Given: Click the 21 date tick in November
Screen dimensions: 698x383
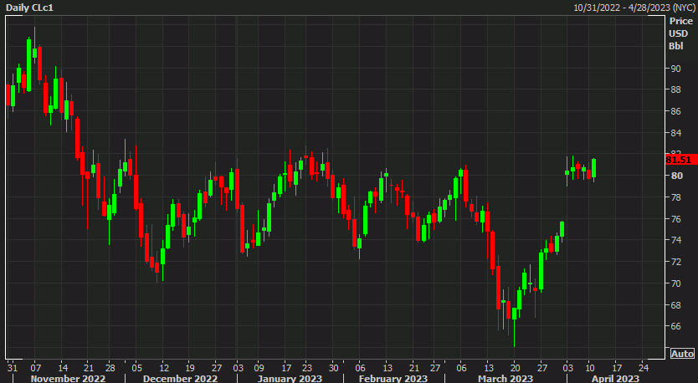Looking at the screenshot, I should (87, 368).
